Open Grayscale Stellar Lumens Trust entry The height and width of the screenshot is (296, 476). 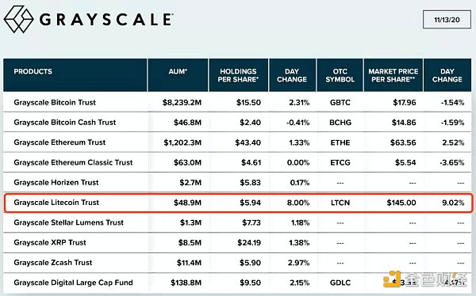68,222
